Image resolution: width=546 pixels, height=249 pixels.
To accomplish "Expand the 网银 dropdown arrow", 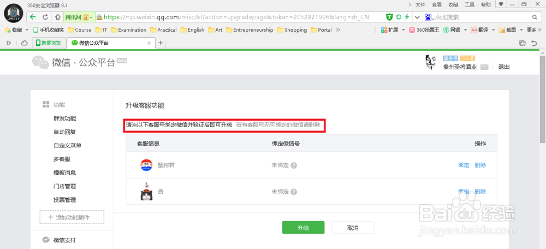I will (x=466, y=30).
